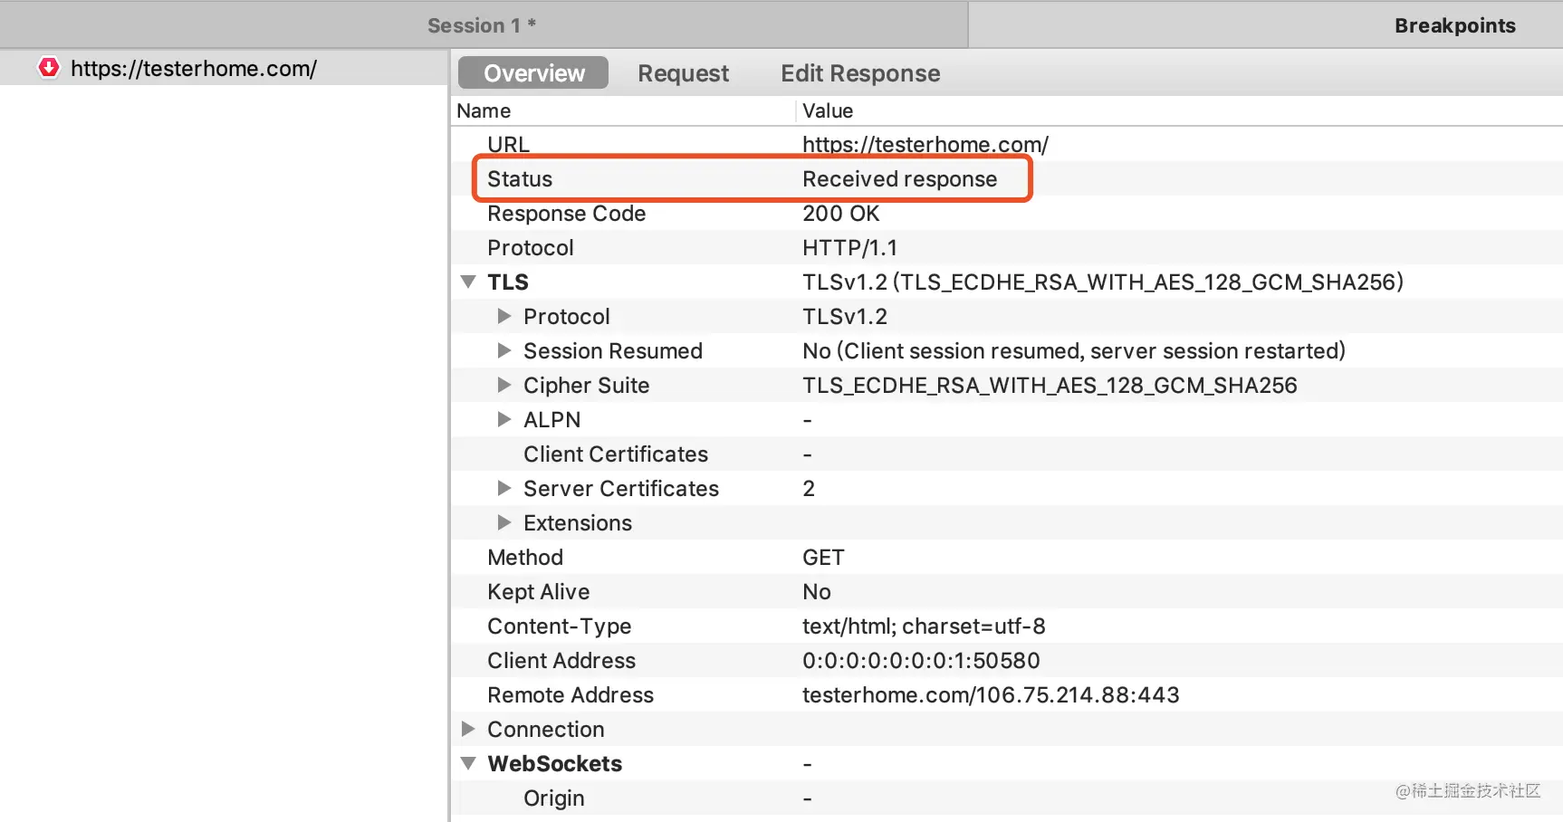Expand the Extensions row

(x=504, y=523)
